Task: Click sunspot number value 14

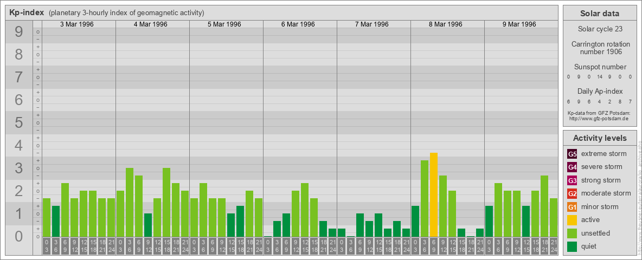Action: pos(600,77)
